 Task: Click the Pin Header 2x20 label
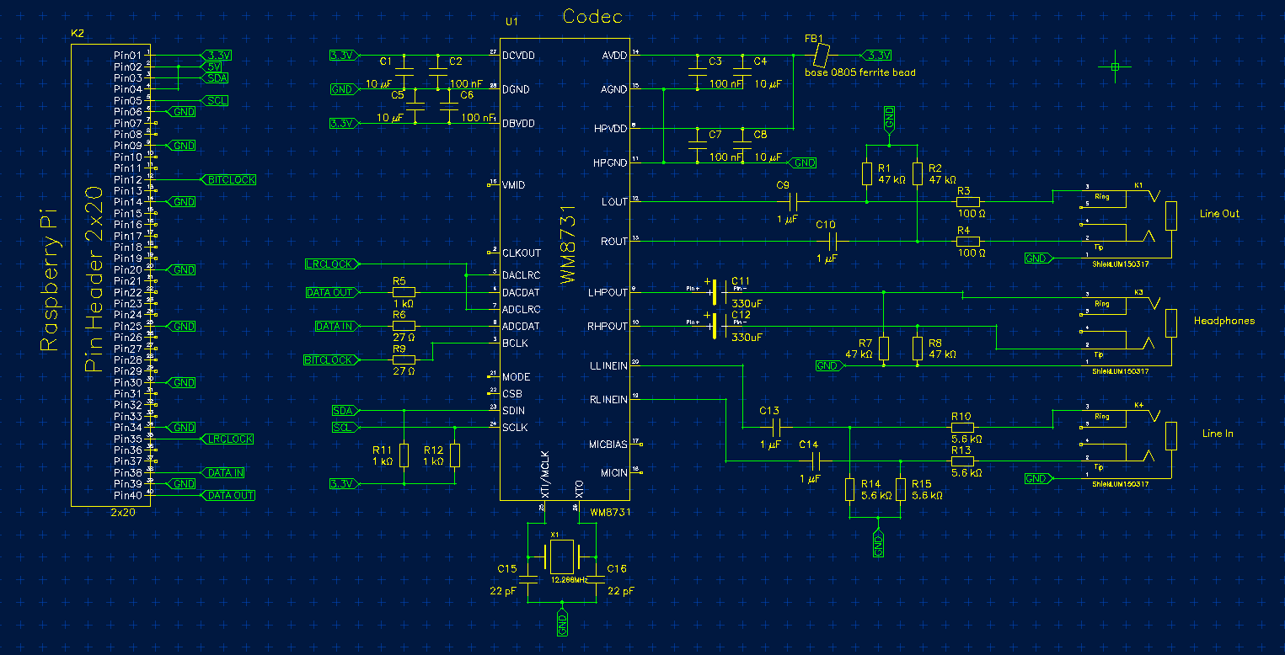[x=95, y=280]
